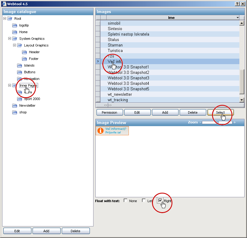247x238 pixels.
Task: Uncheck the Right float checkbox
Action: [160, 201]
